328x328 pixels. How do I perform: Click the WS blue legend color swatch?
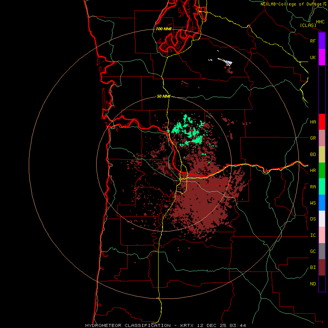(322, 203)
